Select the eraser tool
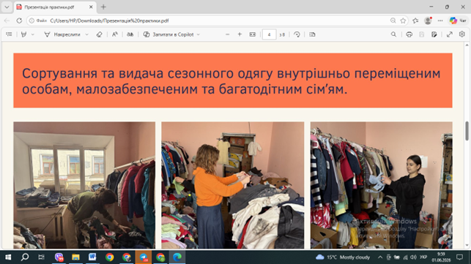The image size is (471, 264). pyautogui.click(x=99, y=34)
